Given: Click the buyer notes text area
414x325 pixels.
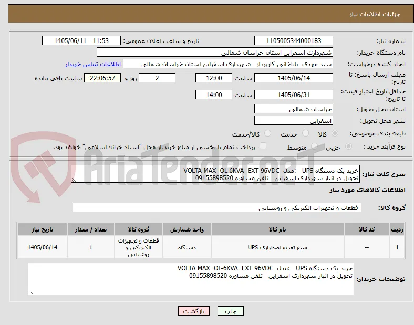Looking at the screenshot, I should pyautogui.click(x=191, y=279).
